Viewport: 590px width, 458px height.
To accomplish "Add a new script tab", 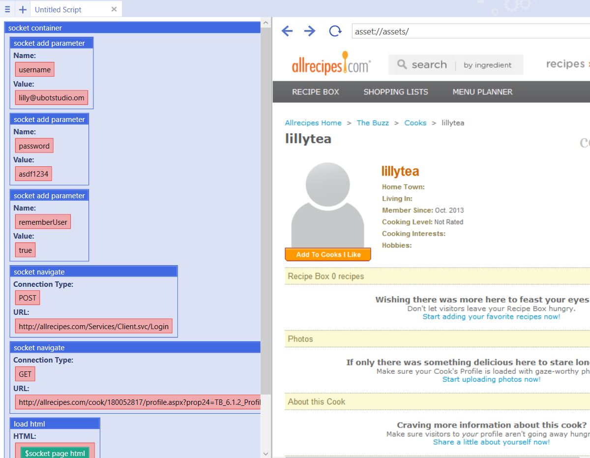I will point(23,9).
